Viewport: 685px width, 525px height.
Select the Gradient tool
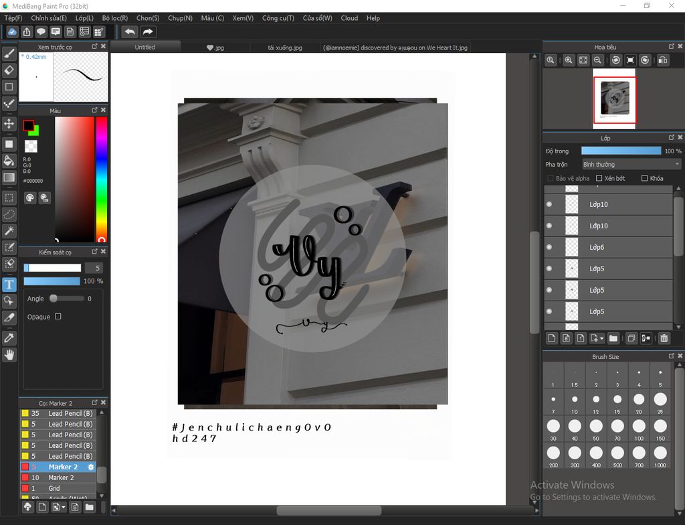pos(9,177)
